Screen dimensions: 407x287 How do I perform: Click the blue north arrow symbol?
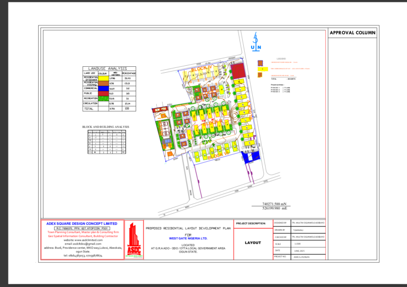coord(256,41)
